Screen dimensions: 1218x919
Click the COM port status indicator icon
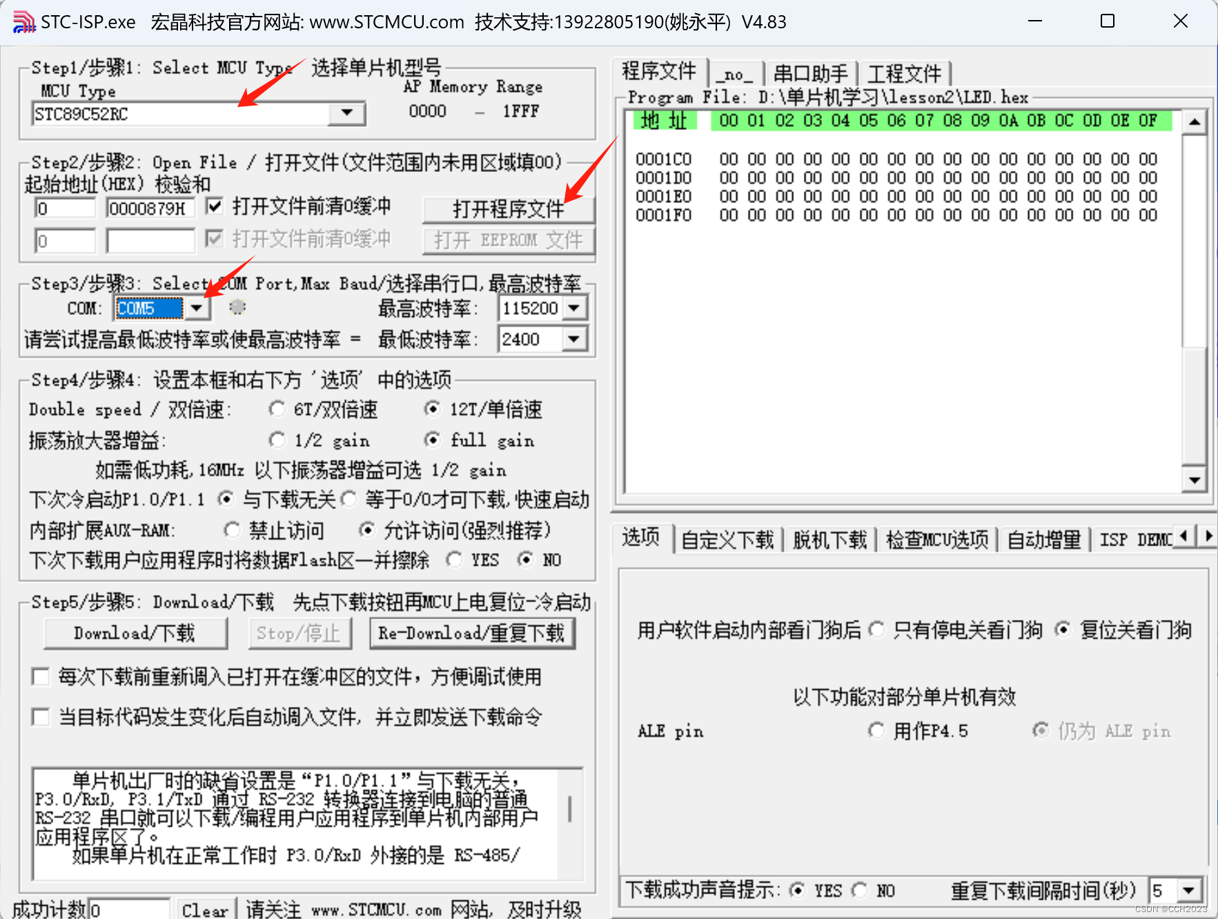pos(237,307)
